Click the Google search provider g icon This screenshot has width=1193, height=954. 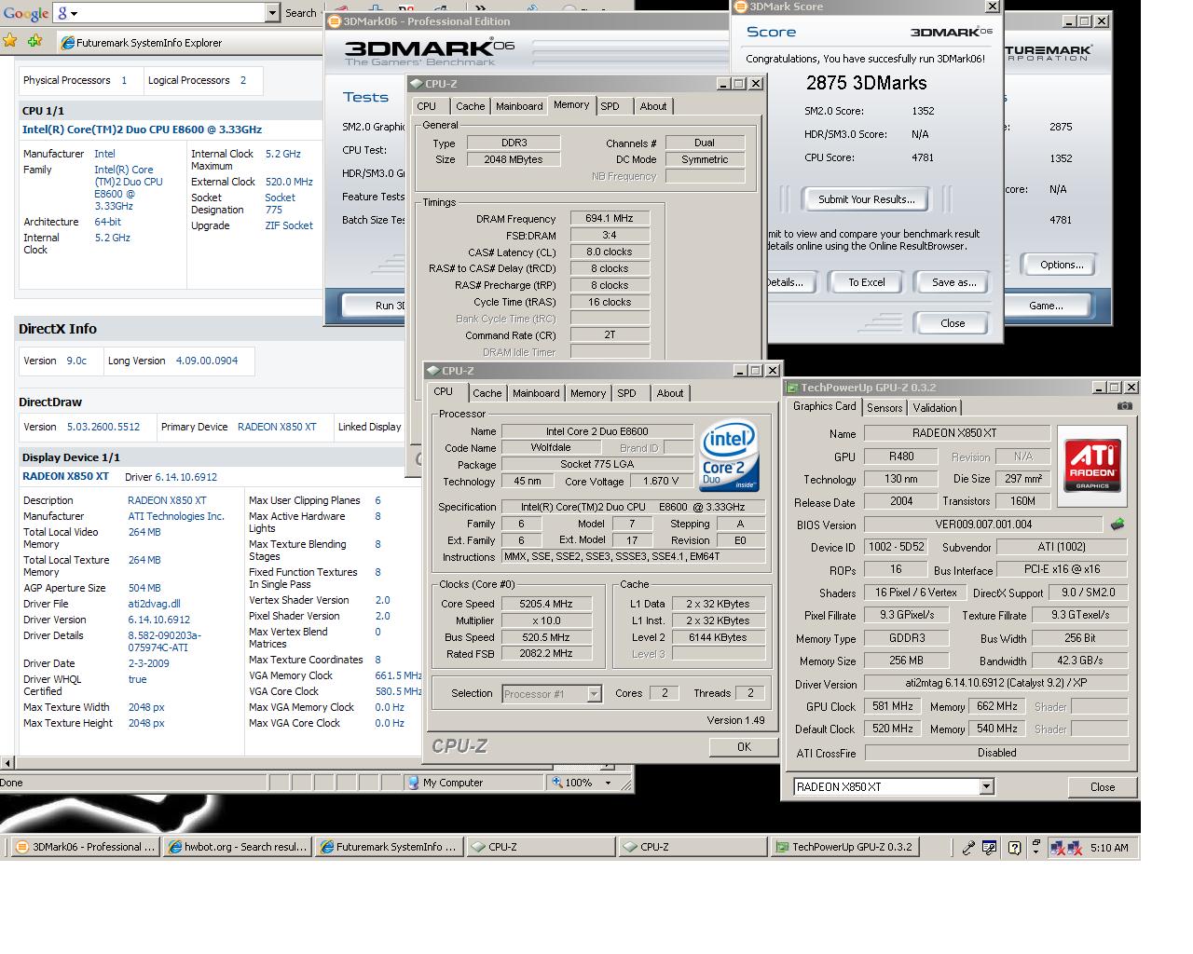click(62, 12)
